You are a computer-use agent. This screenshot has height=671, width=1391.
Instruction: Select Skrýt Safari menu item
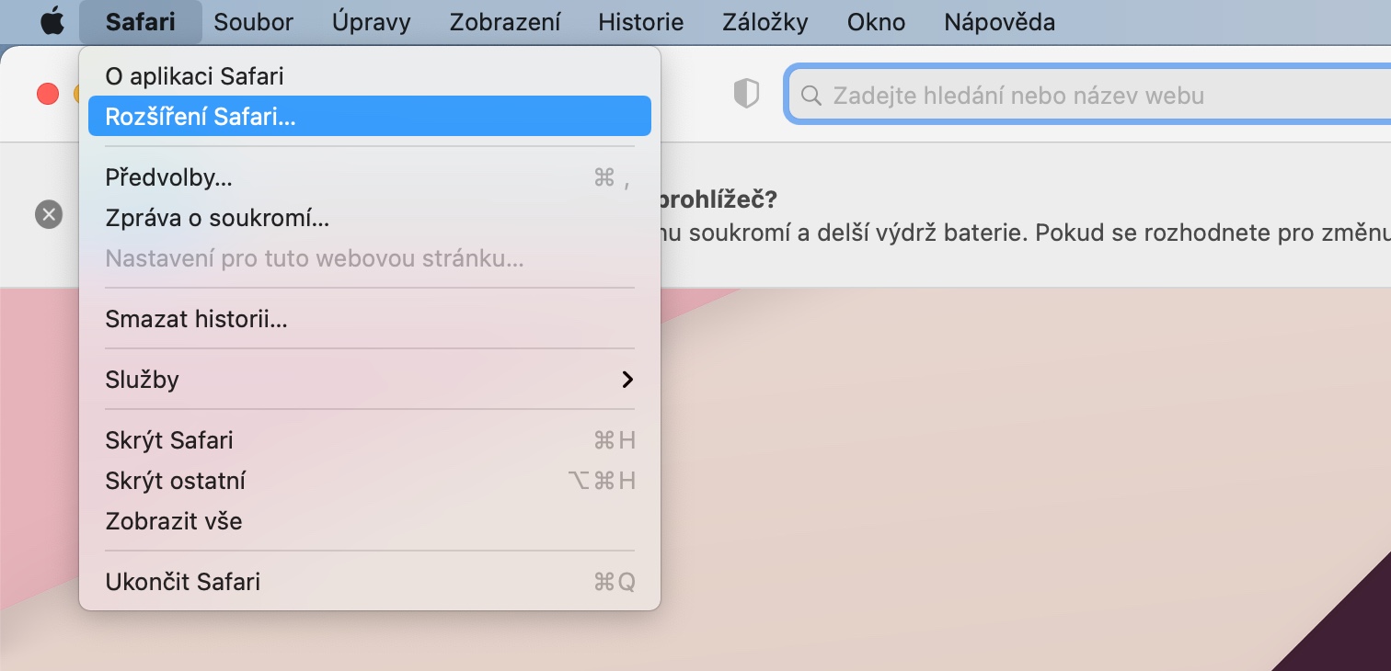[x=169, y=440]
